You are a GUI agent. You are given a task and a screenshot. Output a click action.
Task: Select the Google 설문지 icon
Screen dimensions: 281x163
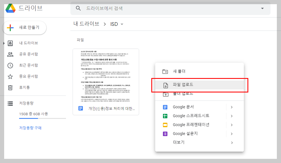(165, 134)
